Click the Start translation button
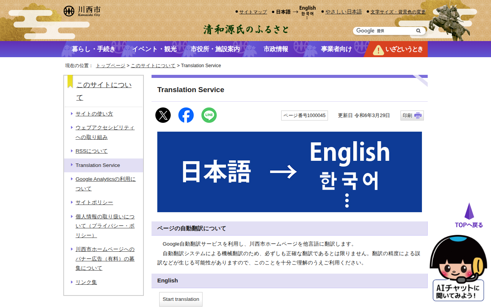Viewport: 491px width, 307px height. [x=181, y=299]
